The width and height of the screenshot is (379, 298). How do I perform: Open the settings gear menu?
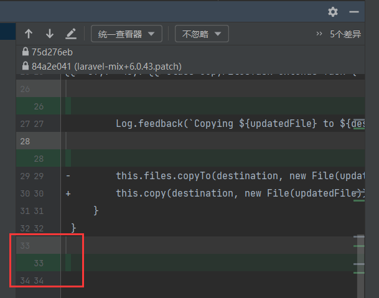pyautogui.click(x=333, y=11)
